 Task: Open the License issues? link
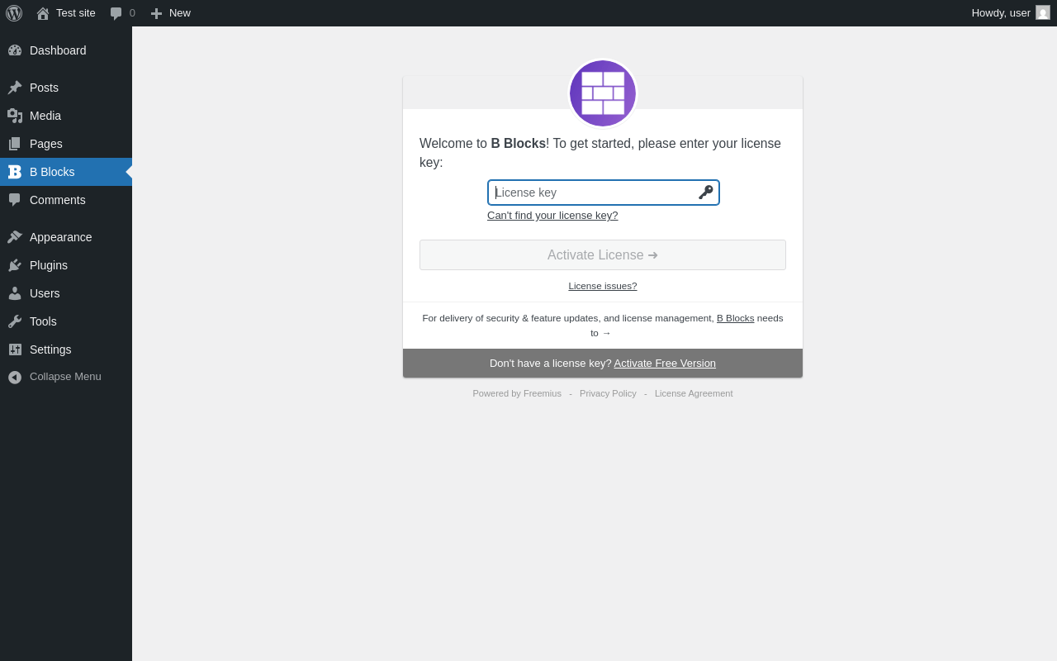pos(603,286)
